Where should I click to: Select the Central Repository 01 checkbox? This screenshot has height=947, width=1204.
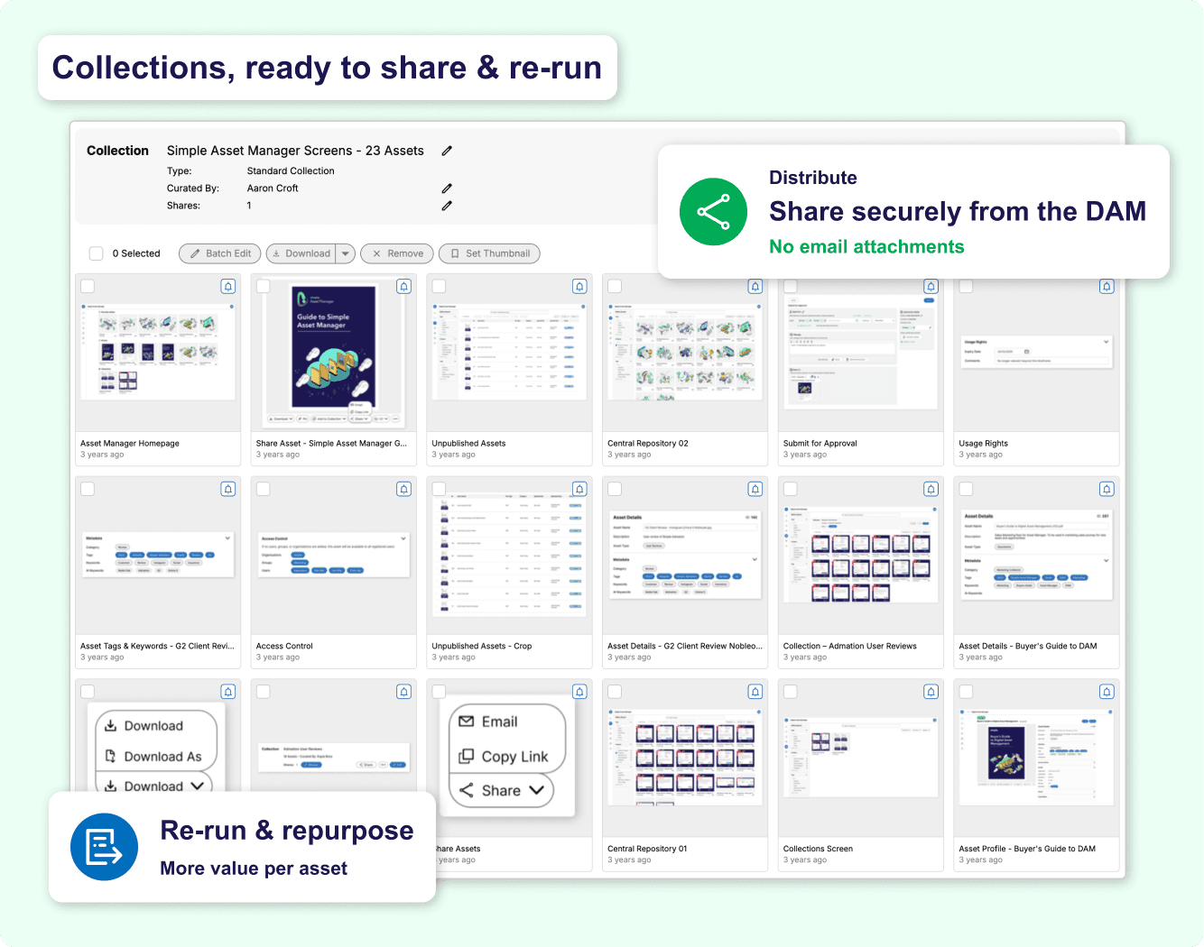[615, 692]
